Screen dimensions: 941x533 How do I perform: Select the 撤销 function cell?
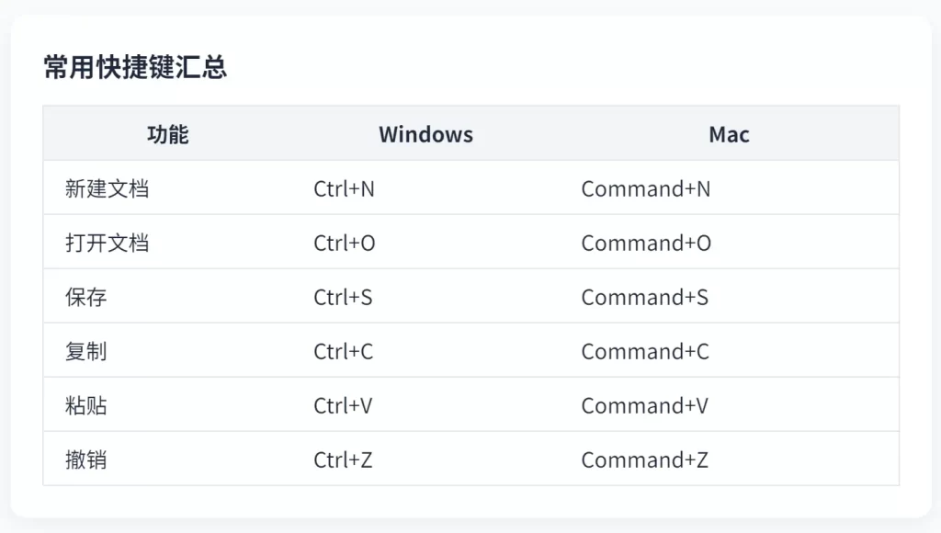(86, 460)
